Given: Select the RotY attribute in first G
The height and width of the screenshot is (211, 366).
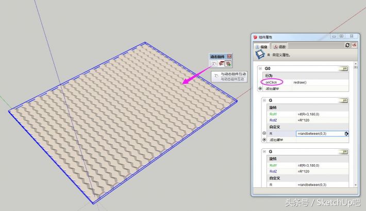Looking at the screenshot, I should point(273,114).
